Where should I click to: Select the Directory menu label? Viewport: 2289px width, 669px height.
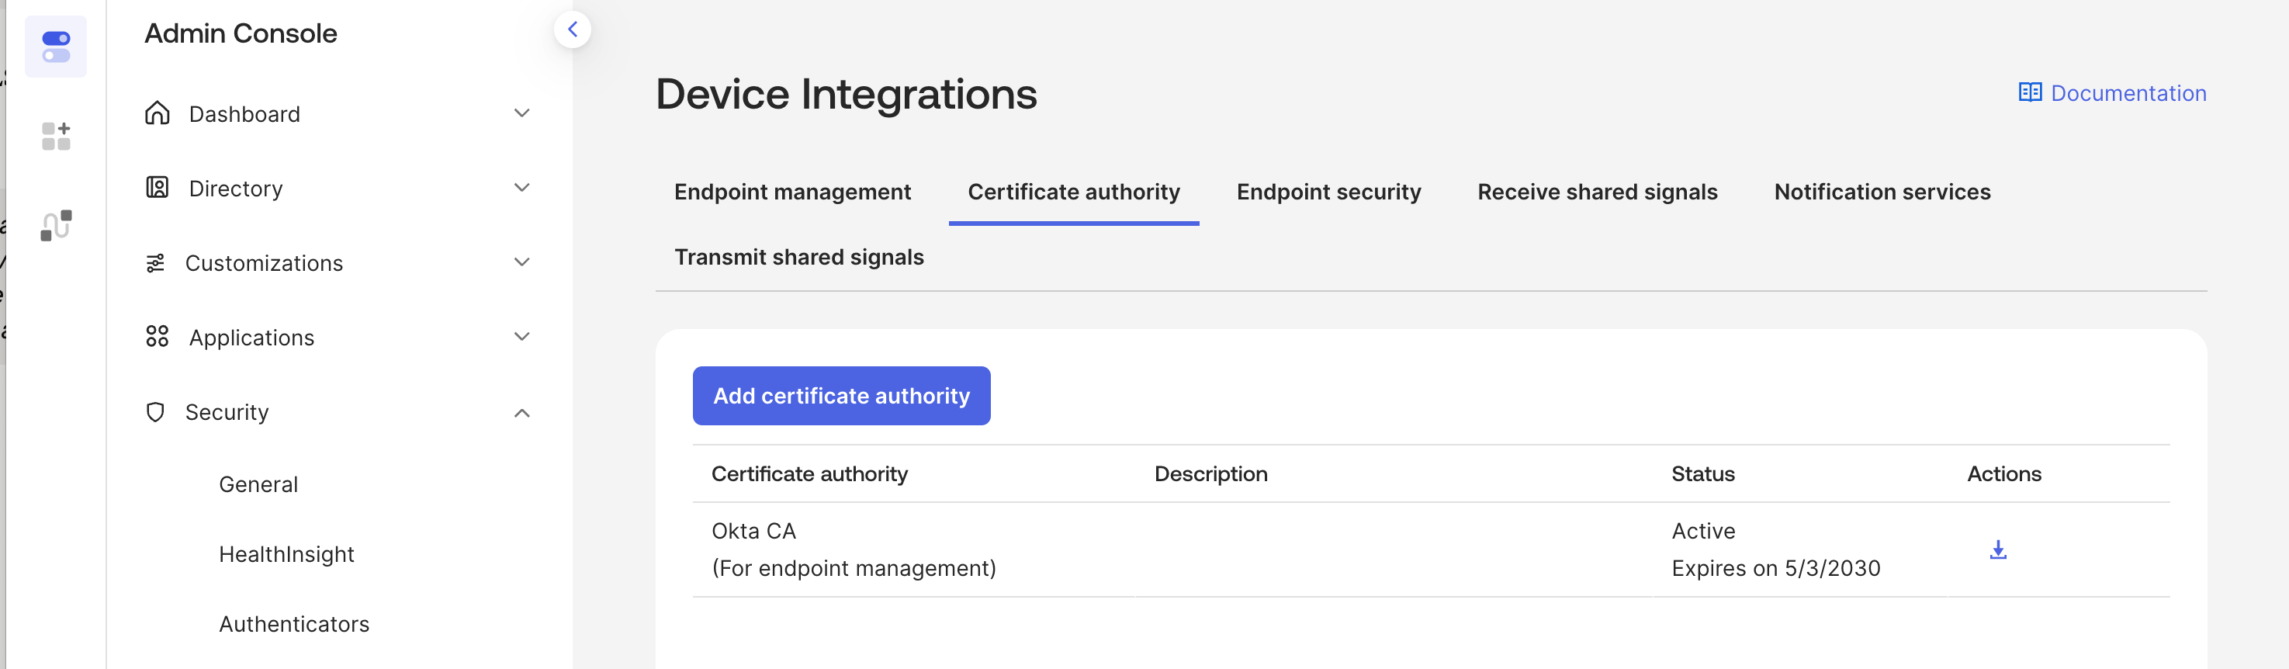coord(235,189)
